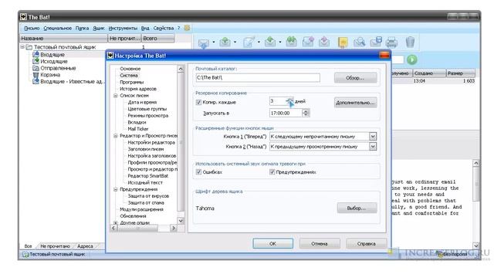The width and height of the screenshot is (494, 278).
Task: Click the yellow memo note toolbar icon
Action: pyautogui.click(x=343, y=42)
